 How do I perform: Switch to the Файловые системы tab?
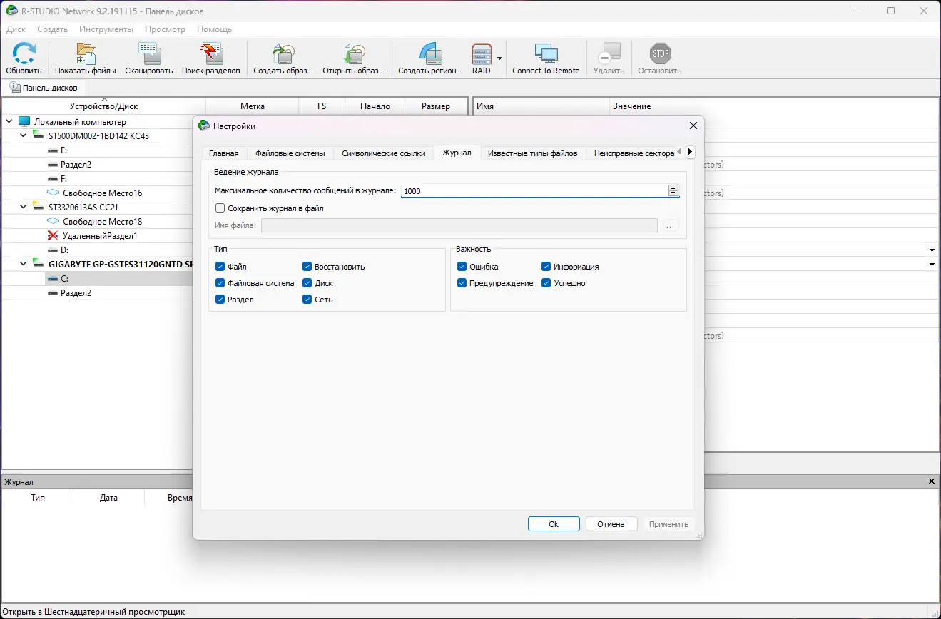pyautogui.click(x=290, y=153)
